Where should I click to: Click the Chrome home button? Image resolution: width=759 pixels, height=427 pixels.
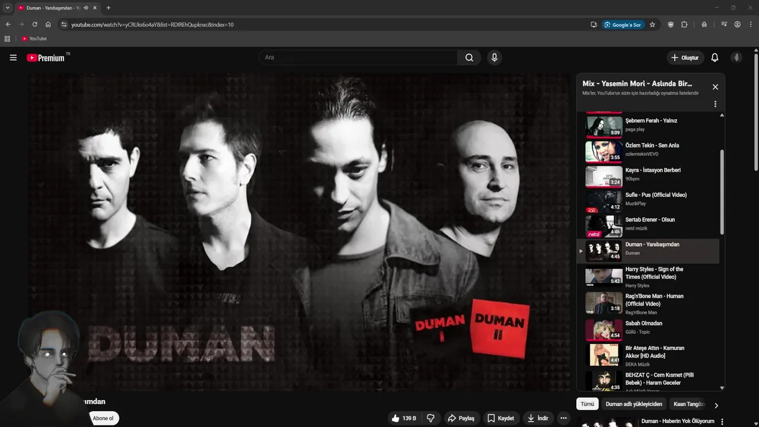coord(48,24)
